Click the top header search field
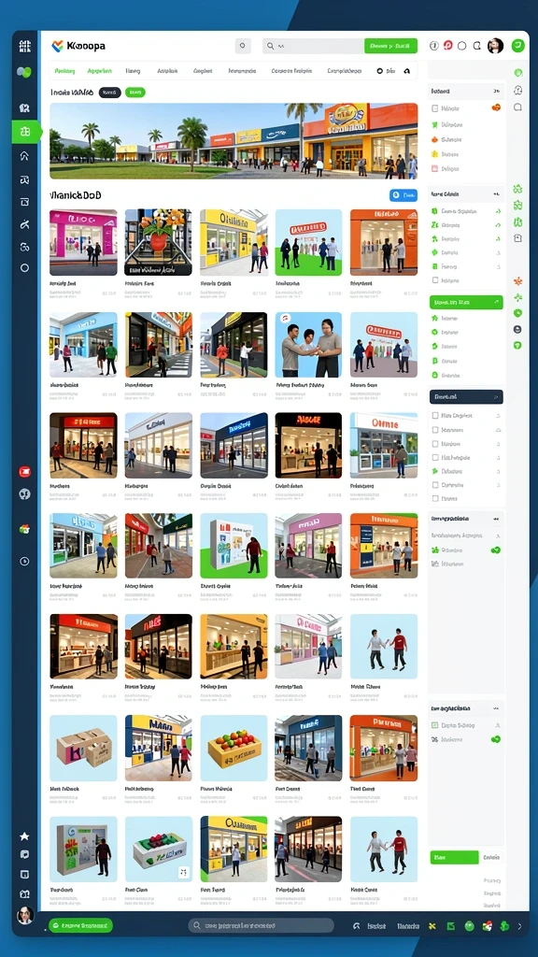This screenshot has height=957, width=538. click(313, 46)
